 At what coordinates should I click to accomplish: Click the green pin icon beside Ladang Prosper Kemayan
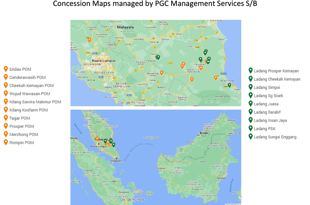250,71
